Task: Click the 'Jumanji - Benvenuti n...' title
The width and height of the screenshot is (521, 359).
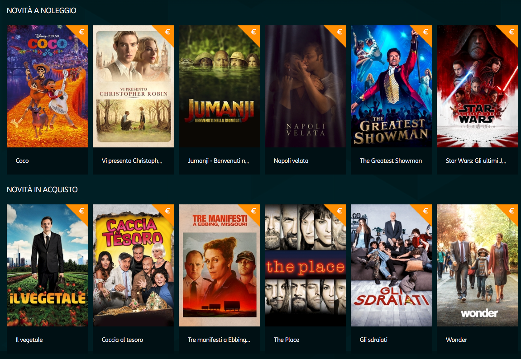Action: 218,161
